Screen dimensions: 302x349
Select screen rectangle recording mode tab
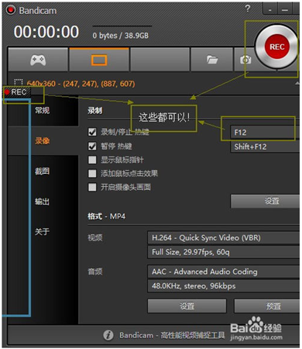click(99, 60)
